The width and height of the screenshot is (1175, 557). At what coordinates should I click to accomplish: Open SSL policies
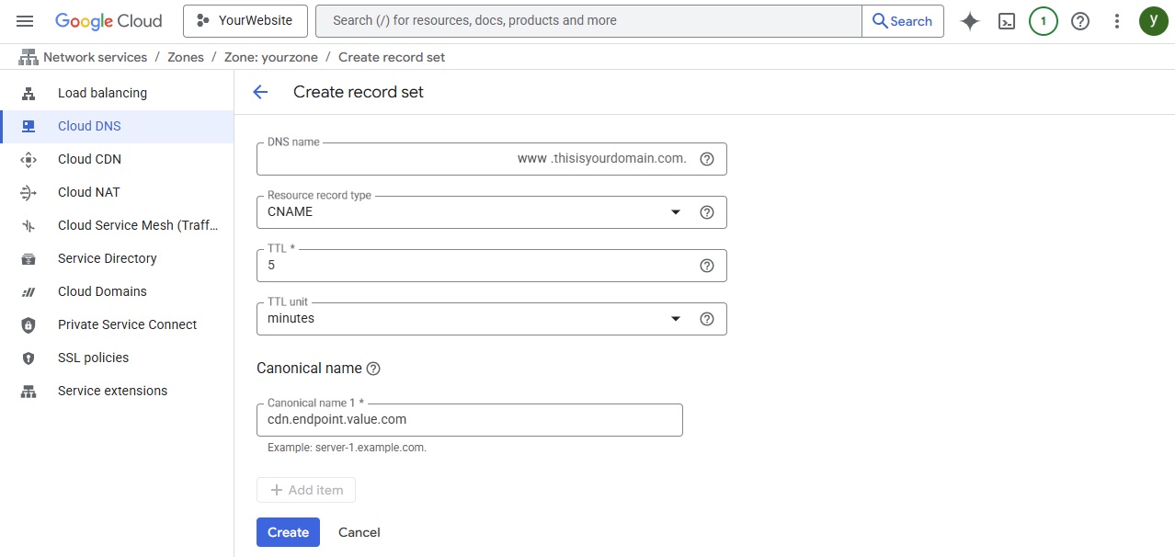93,358
